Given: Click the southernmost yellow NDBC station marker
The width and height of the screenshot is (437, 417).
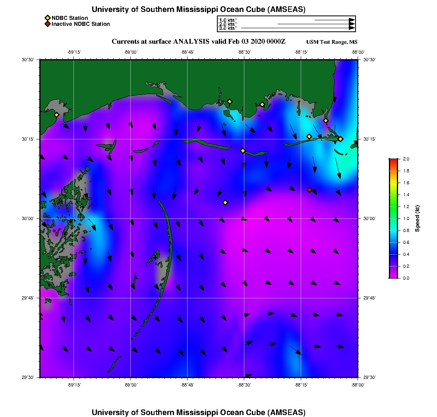Looking at the screenshot, I should tap(225, 203).
